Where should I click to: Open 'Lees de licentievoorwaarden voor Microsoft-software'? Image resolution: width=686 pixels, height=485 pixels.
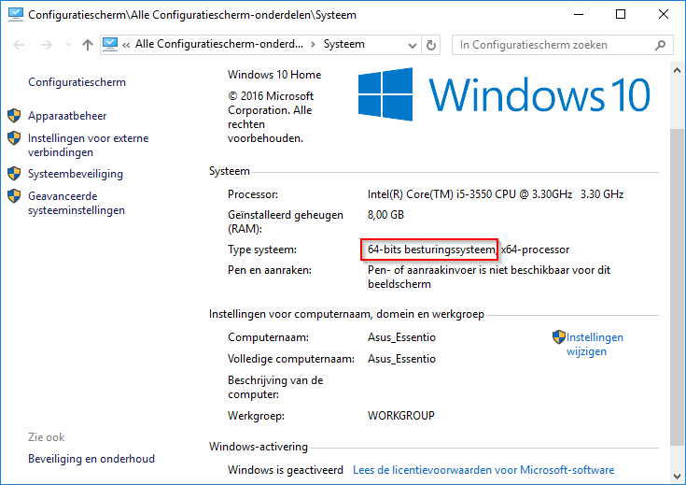483,470
